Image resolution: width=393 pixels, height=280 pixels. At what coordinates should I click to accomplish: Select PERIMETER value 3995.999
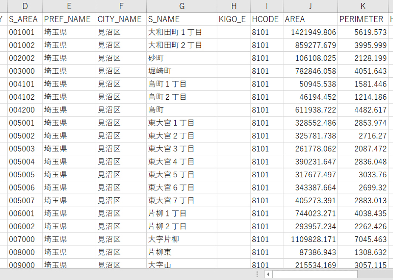tap(363, 45)
